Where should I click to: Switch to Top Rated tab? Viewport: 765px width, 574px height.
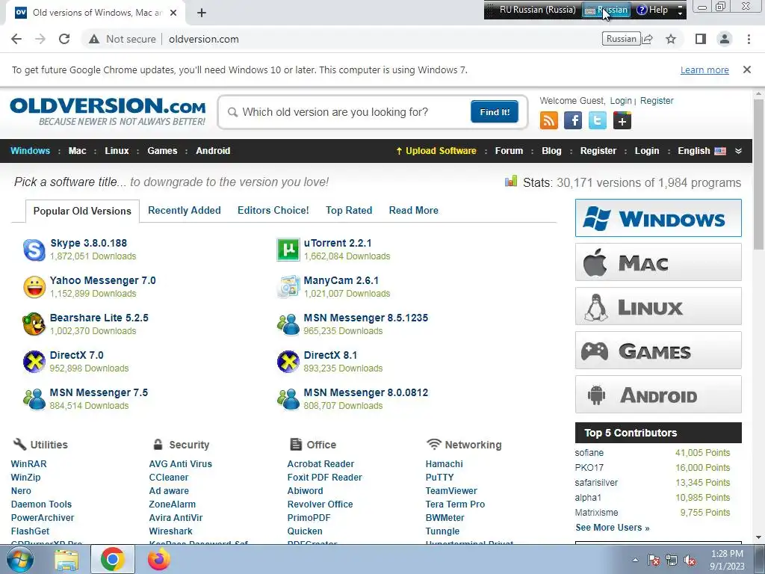click(349, 210)
